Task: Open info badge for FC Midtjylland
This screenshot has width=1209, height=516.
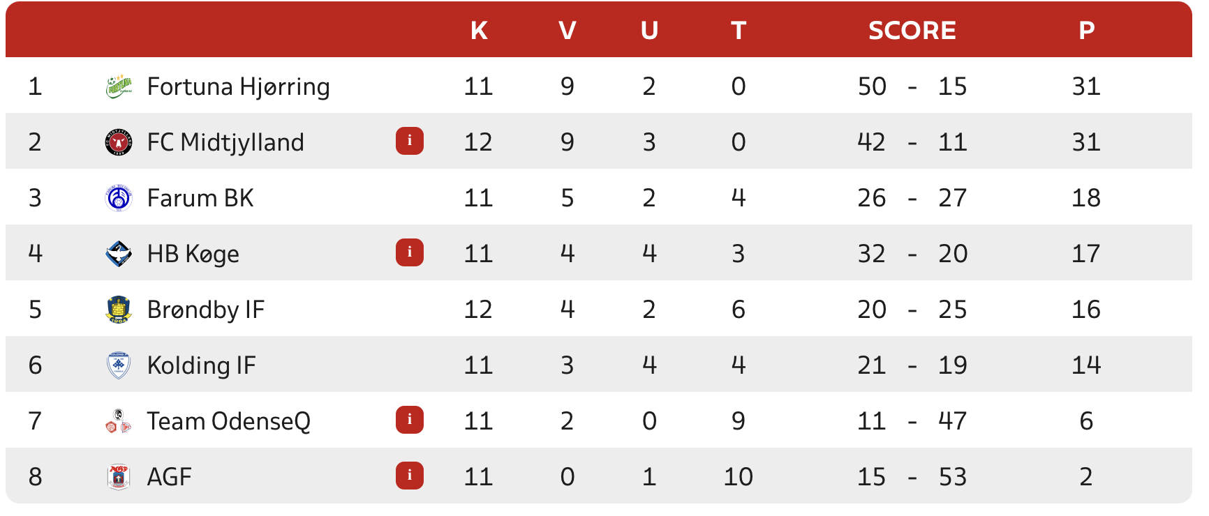Action: 410,141
